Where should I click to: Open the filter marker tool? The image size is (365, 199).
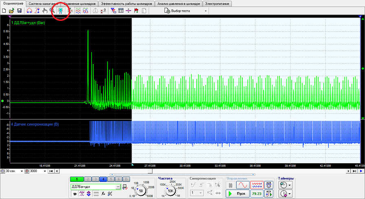[x=113, y=11]
